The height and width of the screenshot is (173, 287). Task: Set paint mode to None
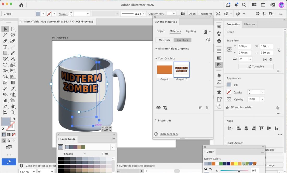tap(14, 135)
